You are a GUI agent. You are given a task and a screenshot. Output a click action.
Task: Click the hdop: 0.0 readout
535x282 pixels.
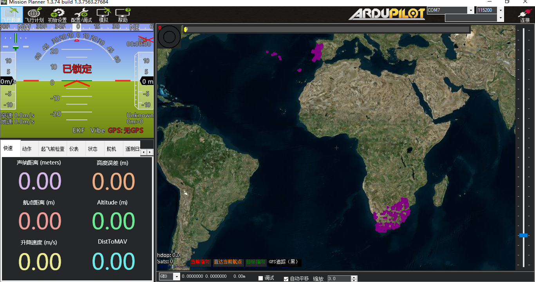[x=168, y=255]
